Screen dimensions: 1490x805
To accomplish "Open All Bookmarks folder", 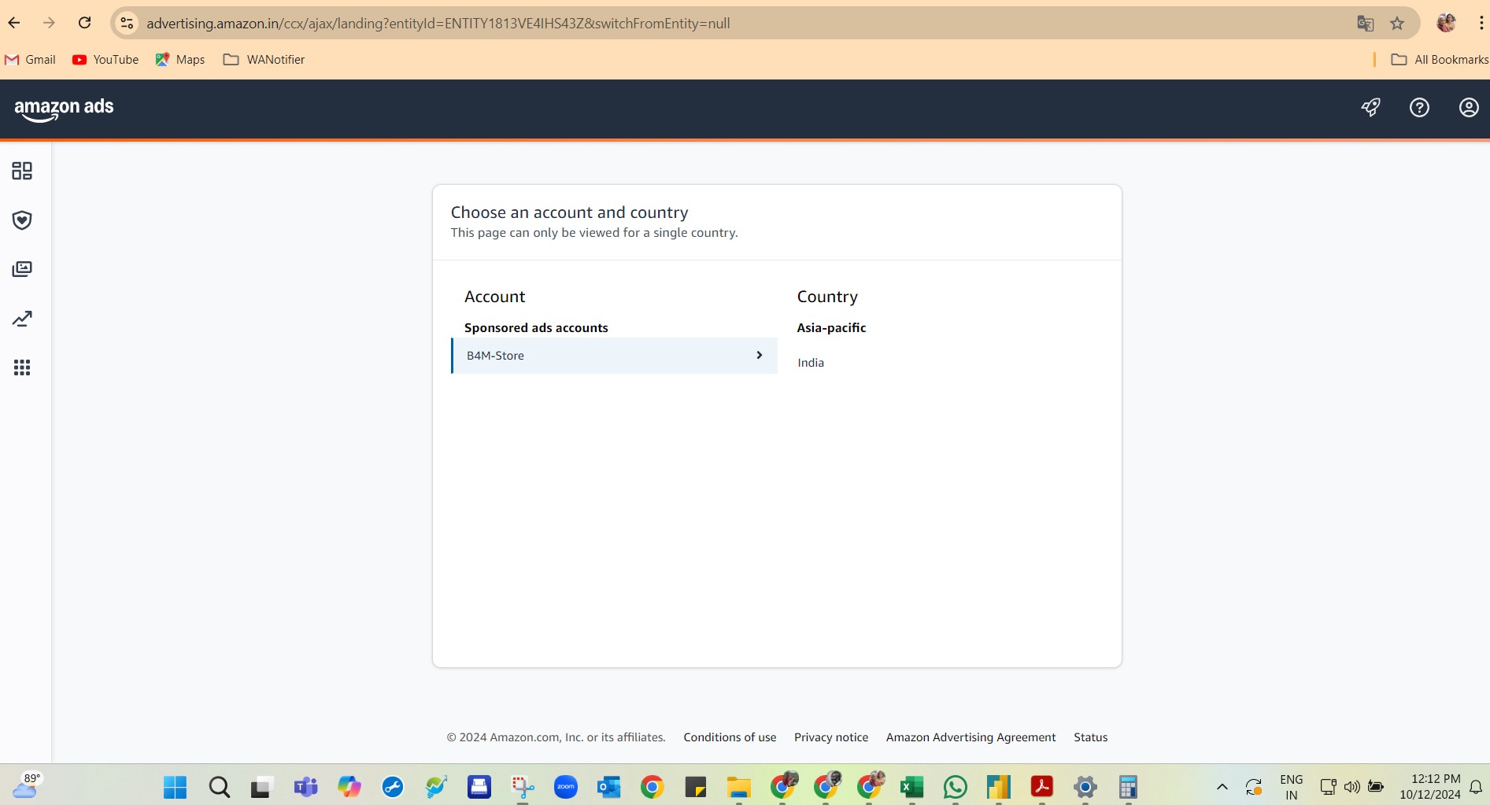I will (1440, 60).
